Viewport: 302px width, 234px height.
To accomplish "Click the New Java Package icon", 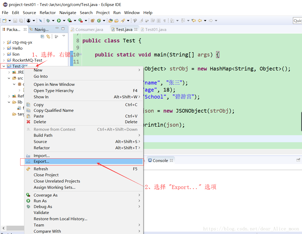I will pyautogui.click(x=93, y=21).
